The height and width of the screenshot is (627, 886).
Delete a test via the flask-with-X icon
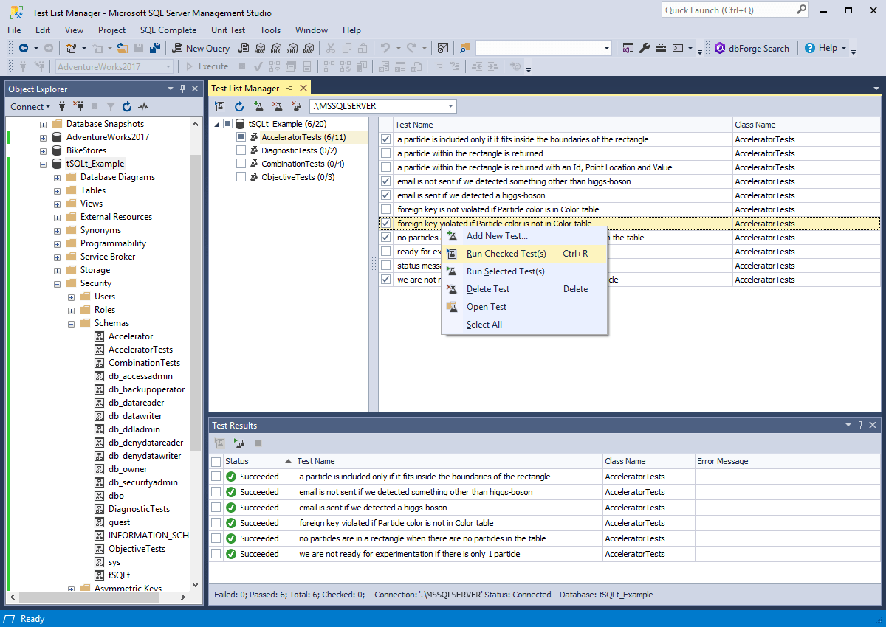tap(278, 105)
